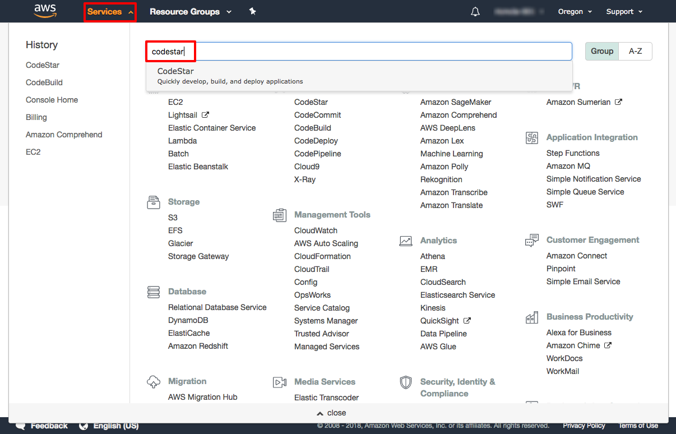Image resolution: width=676 pixels, height=434 pixels.
Task: Open Step Functions service
Action: point(573,153)
